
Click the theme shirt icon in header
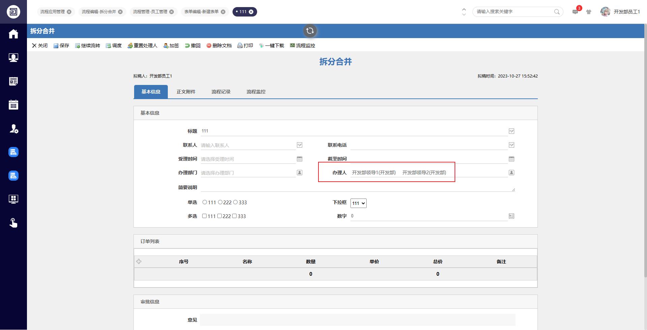[x=589, y=12]
